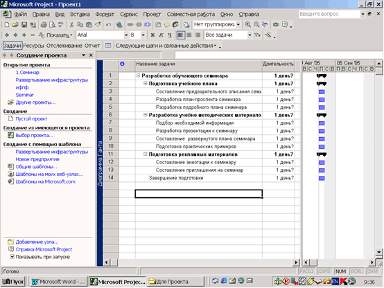
Task: Switch to Microsoft Word taskbar button
Action: [58, 282]
